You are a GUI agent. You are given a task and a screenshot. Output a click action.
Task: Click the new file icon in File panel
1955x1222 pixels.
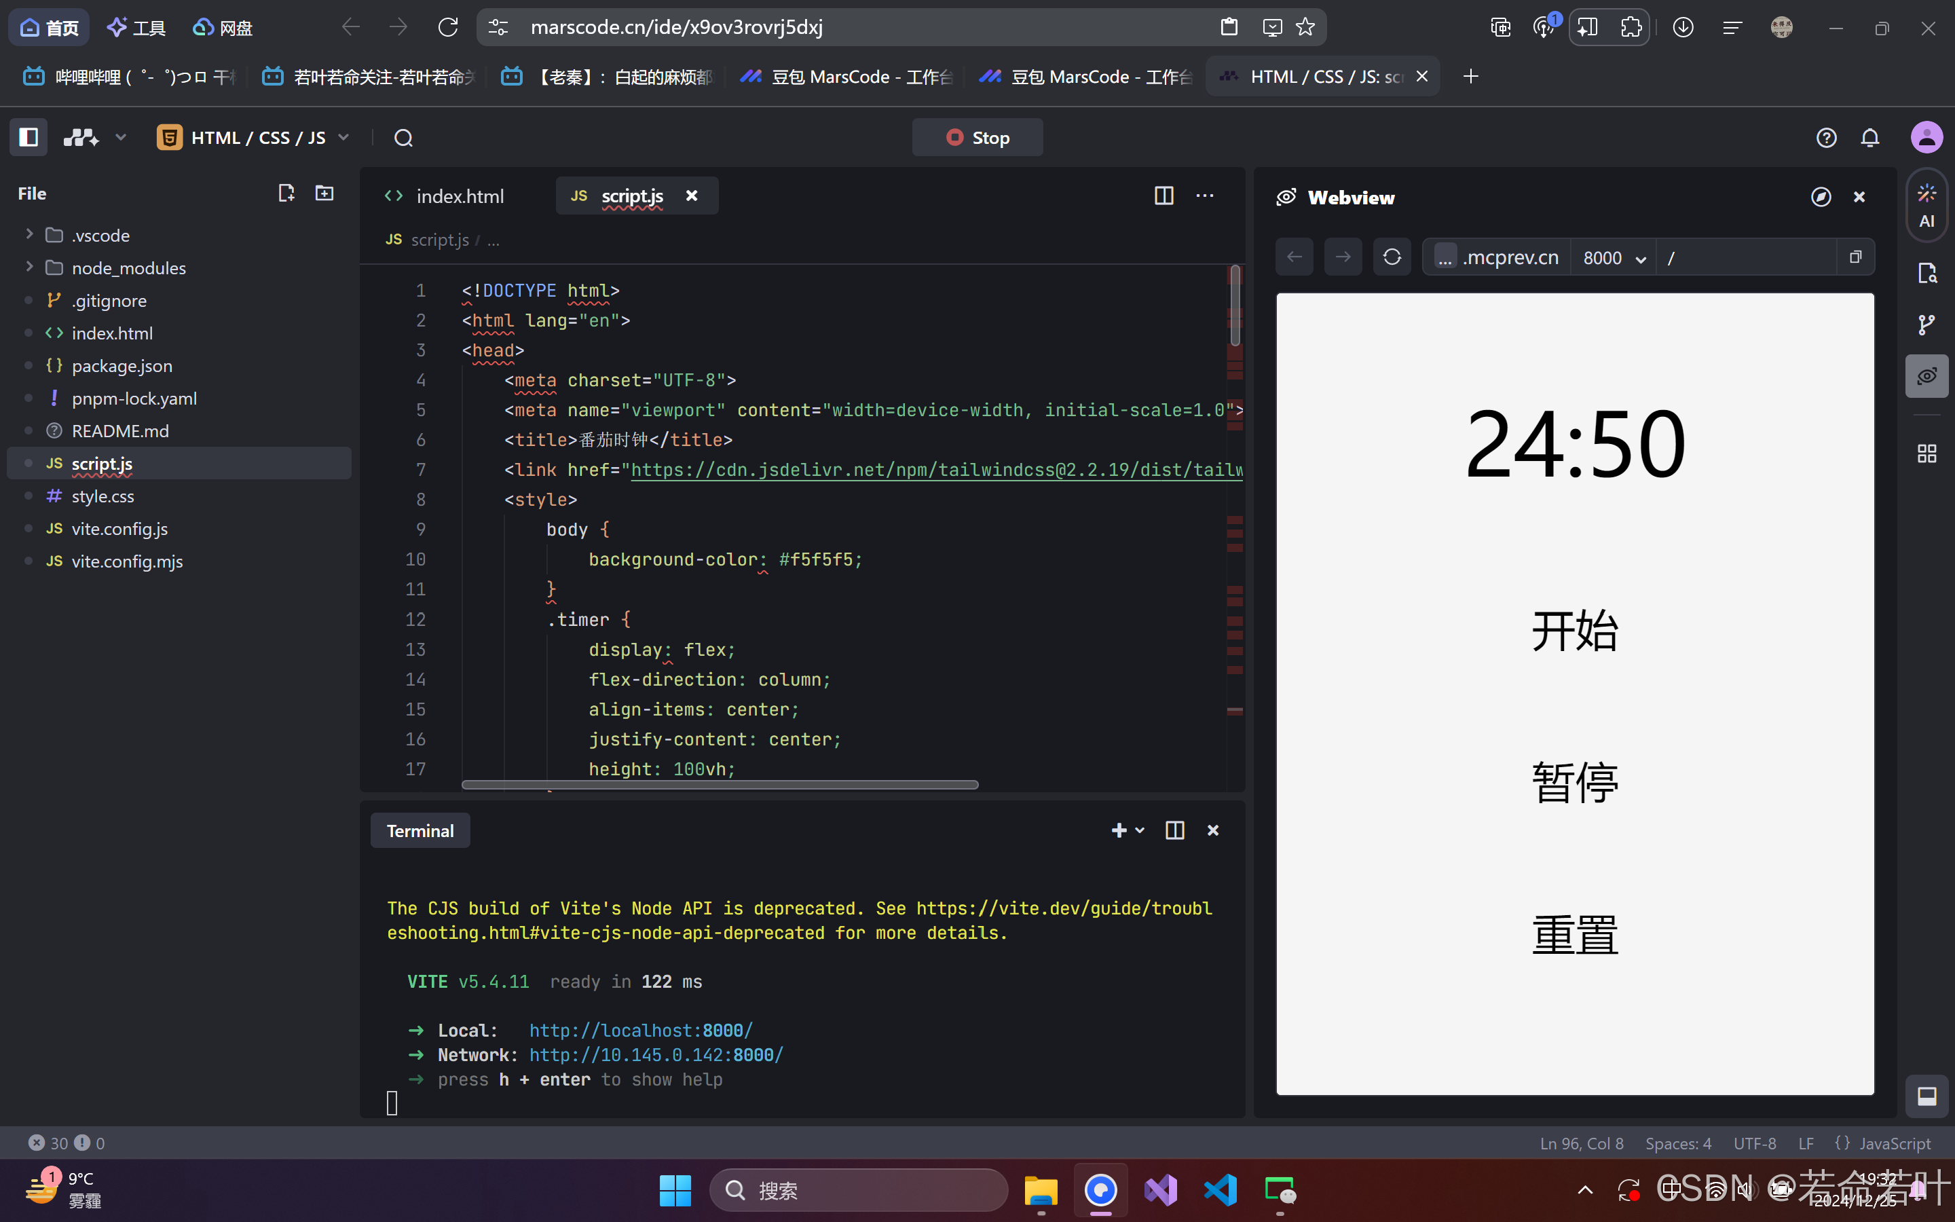[x=286, y=193]
